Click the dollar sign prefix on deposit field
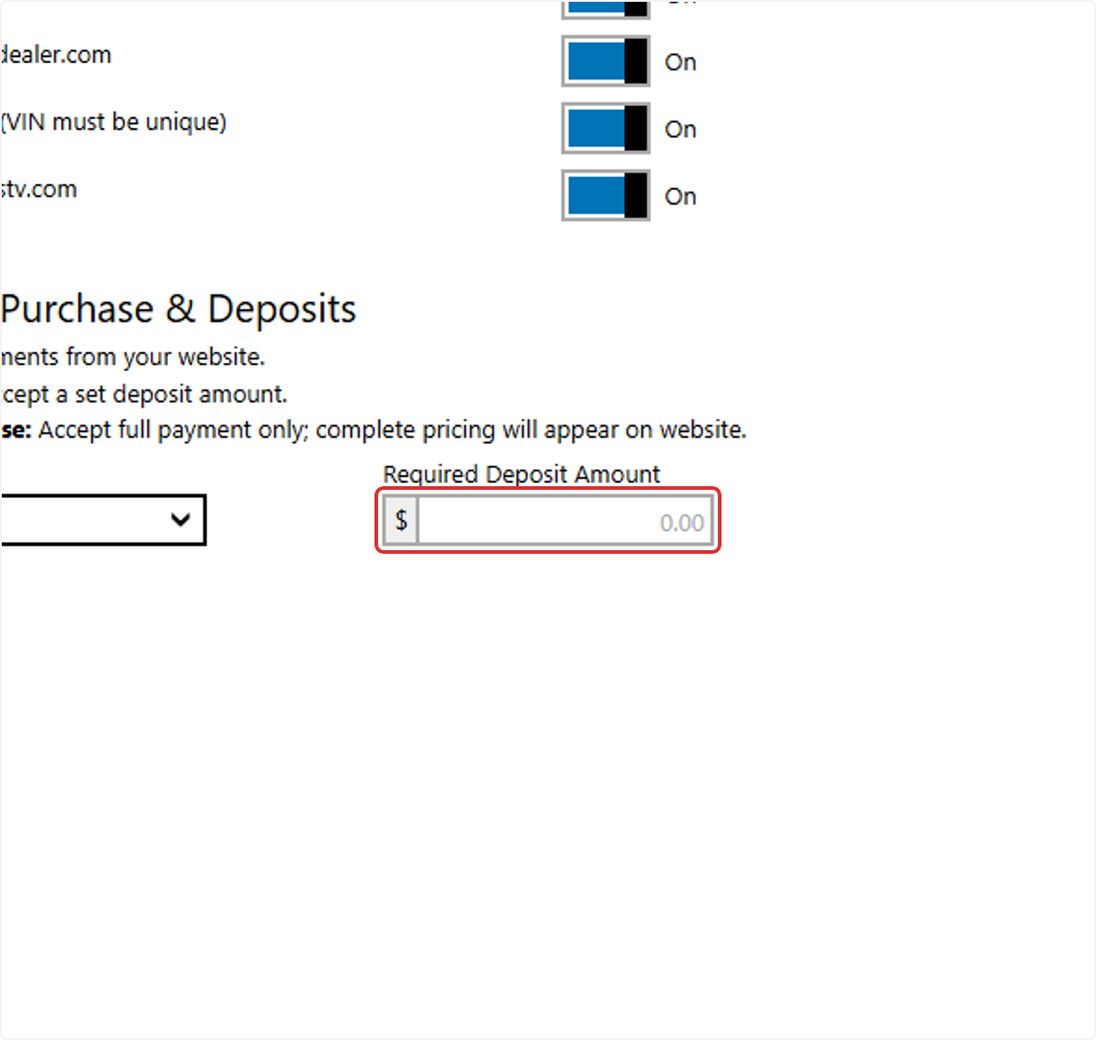Viewport: 1096px width, 1040px height. [x=401, y=521]
